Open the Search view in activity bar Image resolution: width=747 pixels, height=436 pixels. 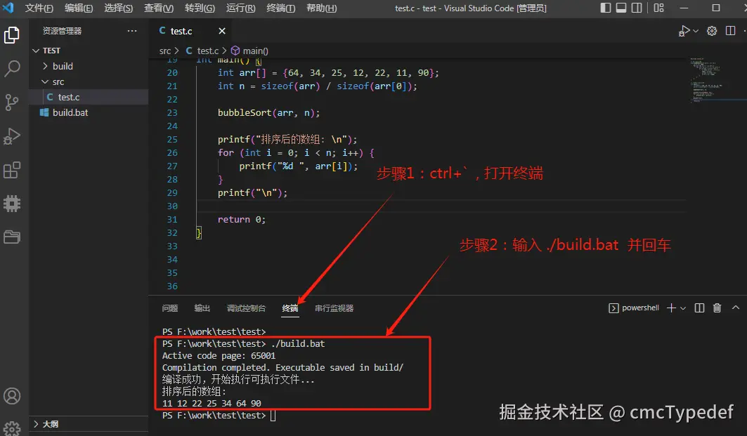[12, 68]
